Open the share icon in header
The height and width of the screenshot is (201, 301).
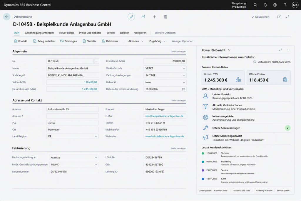(143, 17)
